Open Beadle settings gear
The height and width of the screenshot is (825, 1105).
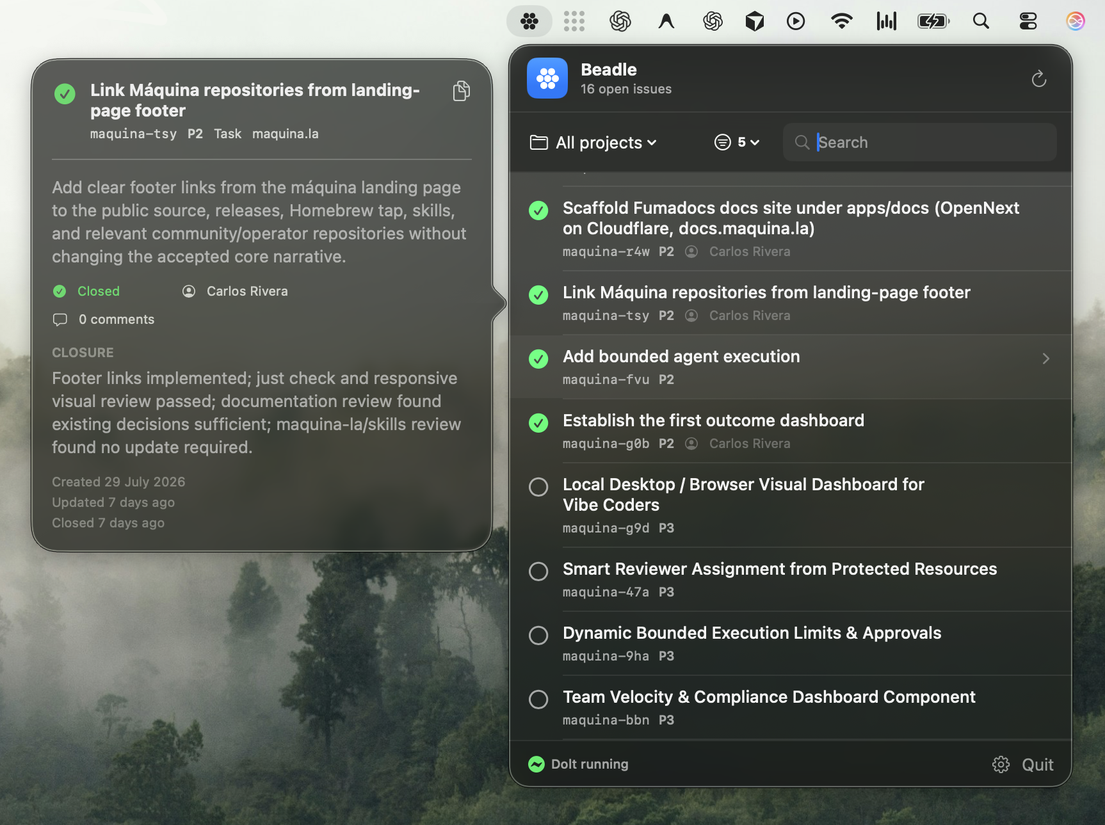tap(1001, 764)
